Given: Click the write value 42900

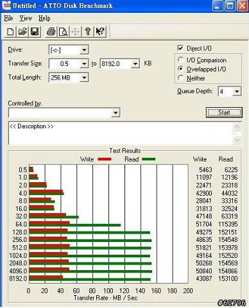Looking at the screenshot, I should pos(204,193).
